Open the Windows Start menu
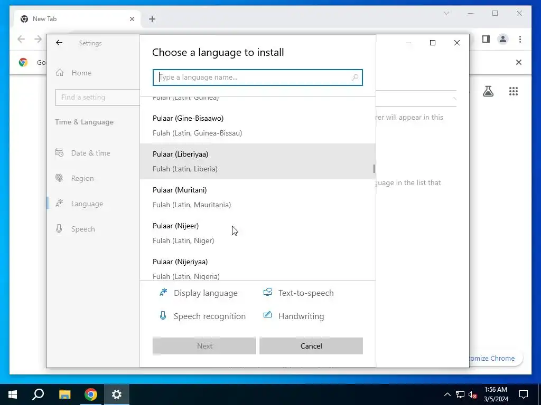Viewport: 541px width, 405px height. 13,394
